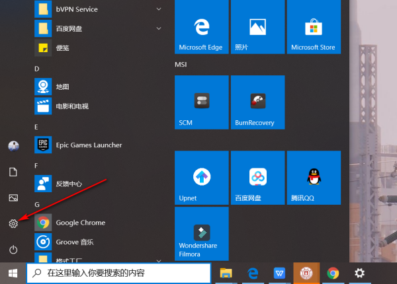Screen dimensions: 397x284
Task: Launch the SCM tile
Action: tap(202, 102)
